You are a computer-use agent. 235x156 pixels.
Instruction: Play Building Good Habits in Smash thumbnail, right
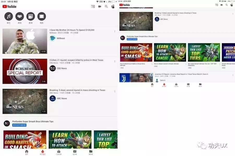tap(136, 53)
